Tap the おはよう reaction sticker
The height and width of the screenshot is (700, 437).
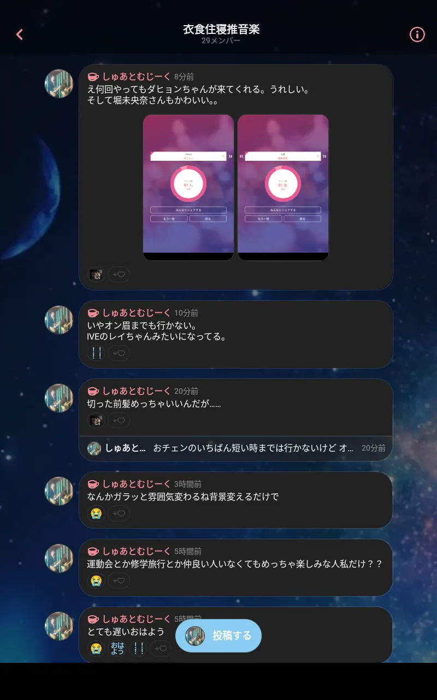point(117,649)
